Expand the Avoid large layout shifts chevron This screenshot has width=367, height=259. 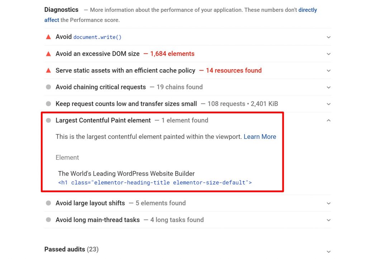[329, 203]
